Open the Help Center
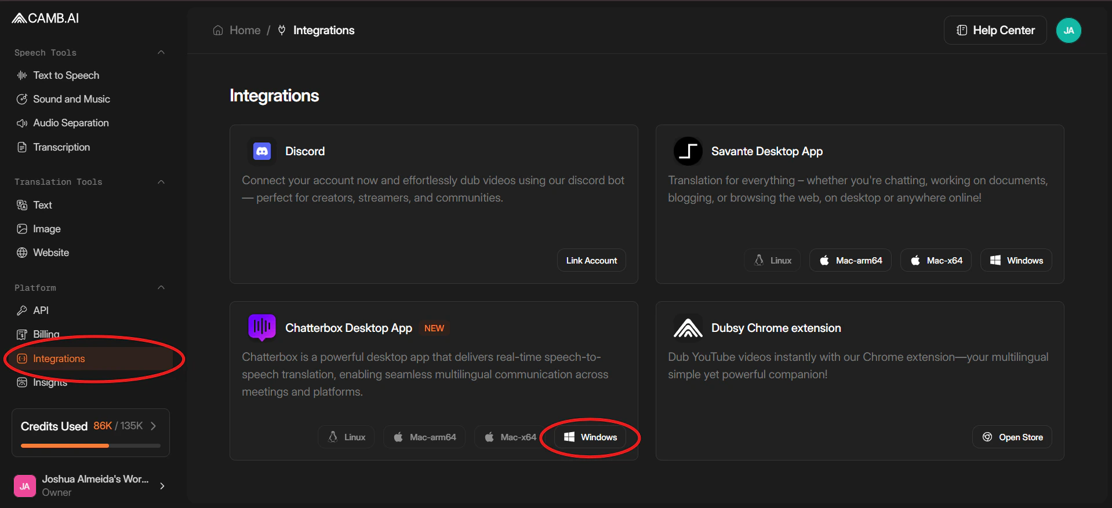The width and height of the screenshot is (1112, 508). 995,30
